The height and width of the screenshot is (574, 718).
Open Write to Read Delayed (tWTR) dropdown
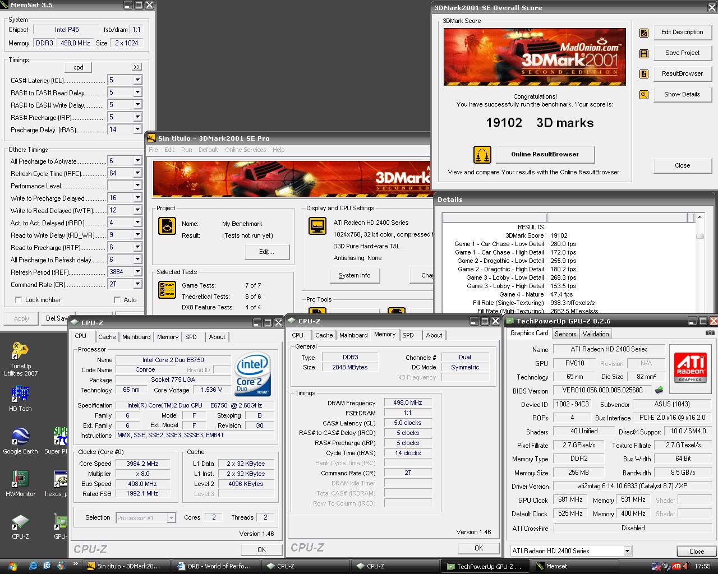137,210
